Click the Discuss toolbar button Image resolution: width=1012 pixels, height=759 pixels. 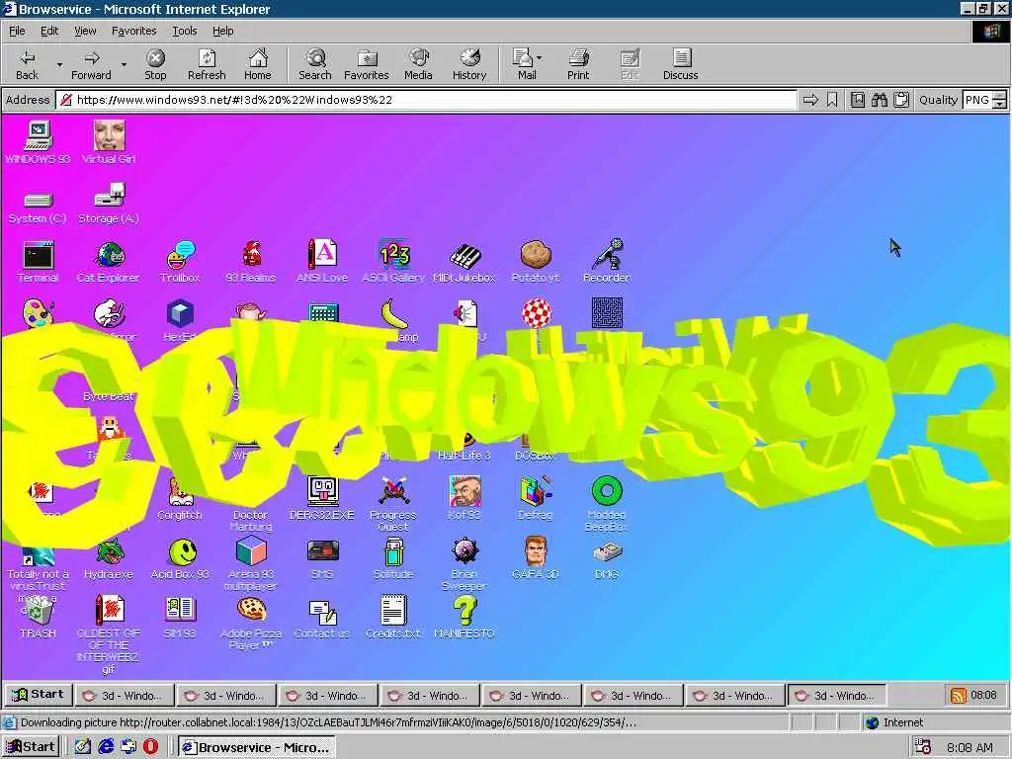click(x=680, y=64)
